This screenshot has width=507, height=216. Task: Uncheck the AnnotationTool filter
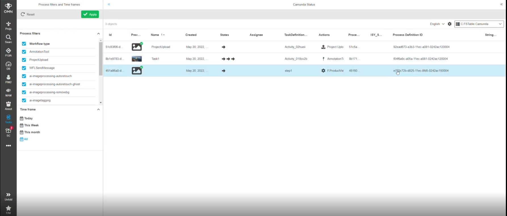(24, 52)
